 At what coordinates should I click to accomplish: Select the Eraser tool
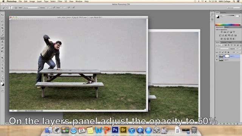click(2, 48)
